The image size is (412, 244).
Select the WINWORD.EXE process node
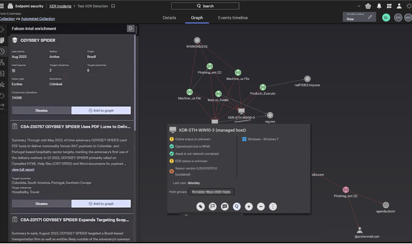(197, 41)
